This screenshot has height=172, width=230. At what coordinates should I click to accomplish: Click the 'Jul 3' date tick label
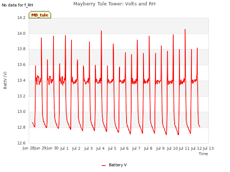click(88, 148)
